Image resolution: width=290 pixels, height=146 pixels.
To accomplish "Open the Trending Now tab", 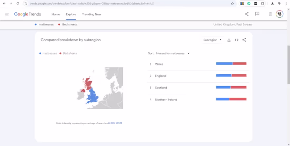I will [91, 14].
